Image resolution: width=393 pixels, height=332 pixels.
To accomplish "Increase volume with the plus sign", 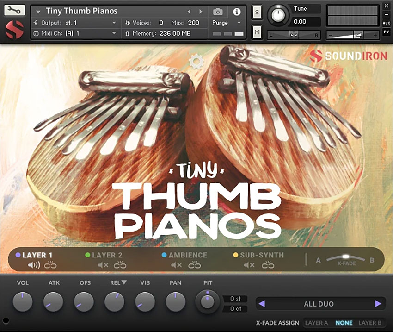I will pos(375,35).
